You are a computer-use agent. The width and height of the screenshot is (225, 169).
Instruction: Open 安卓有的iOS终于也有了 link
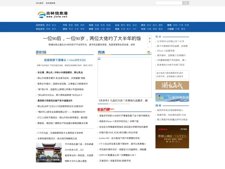[171, 65]
